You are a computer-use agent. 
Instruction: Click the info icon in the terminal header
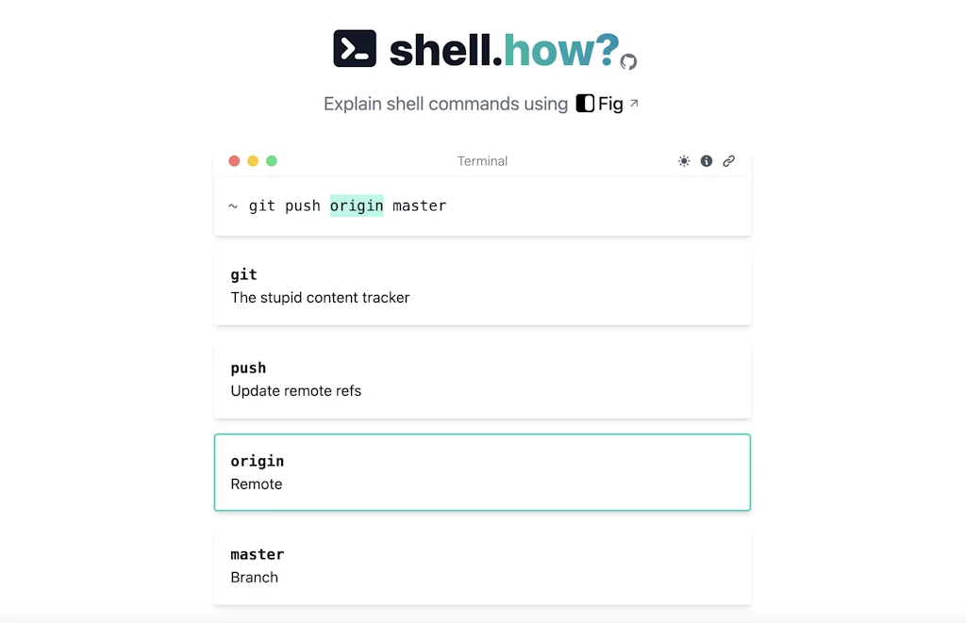click(x=707, y=161)
